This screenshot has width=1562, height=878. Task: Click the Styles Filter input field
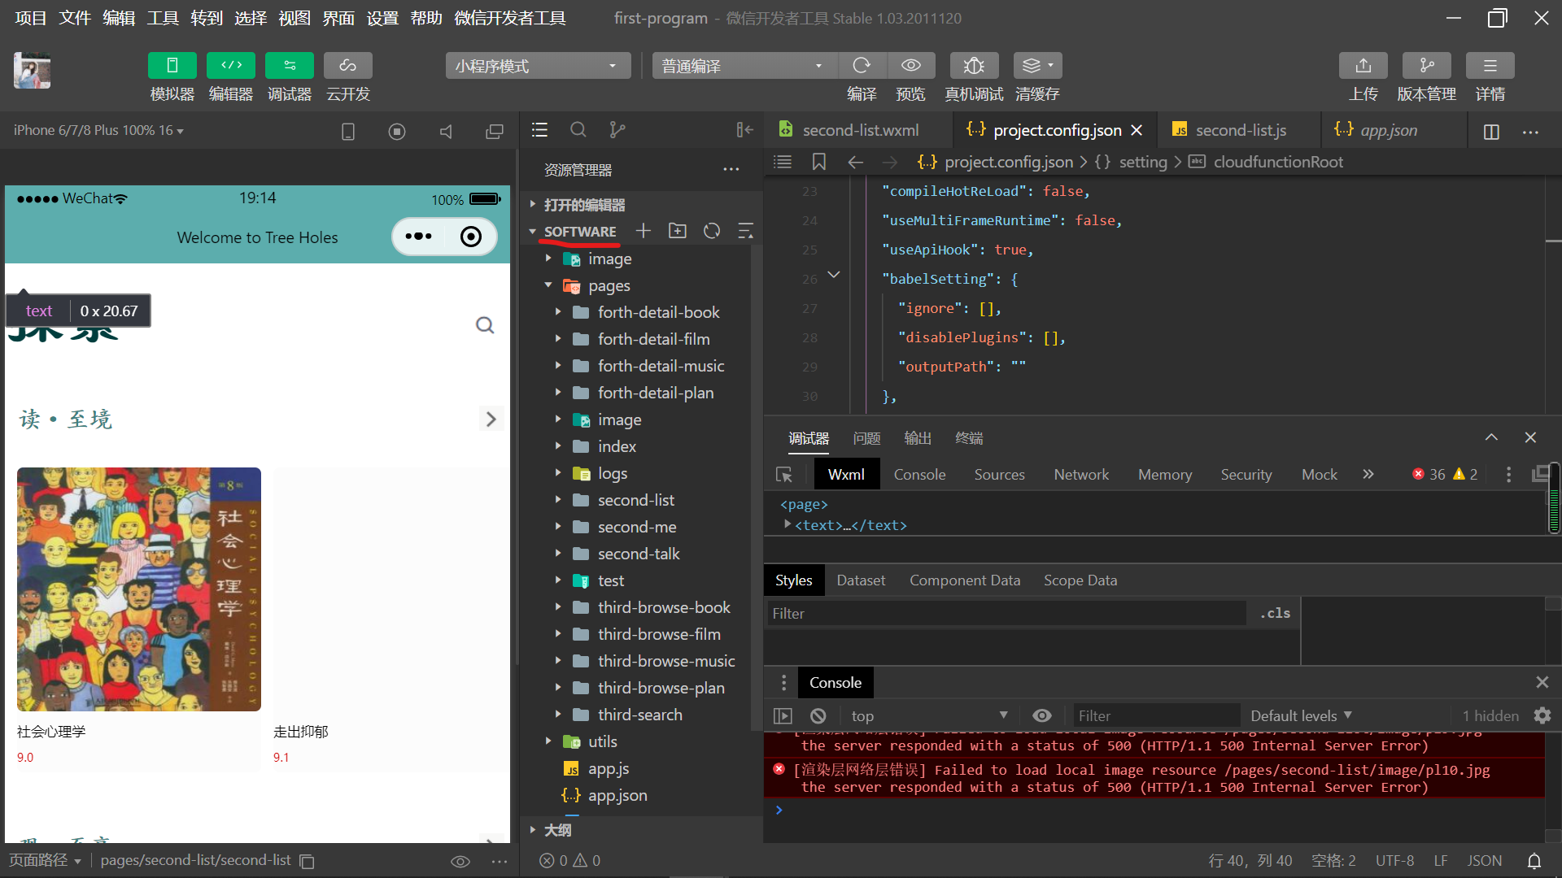(x=1006, y=614)
